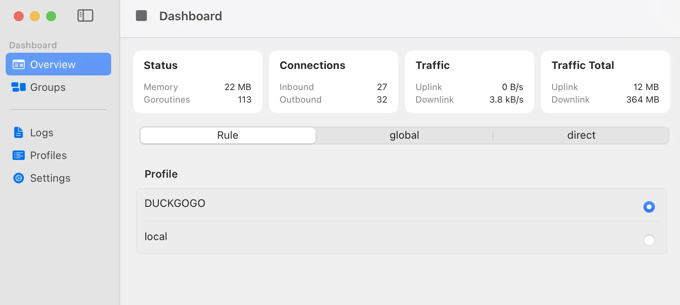680x305 pixels.
Task: Go to the Profiles page label
Action: point(48,155)
